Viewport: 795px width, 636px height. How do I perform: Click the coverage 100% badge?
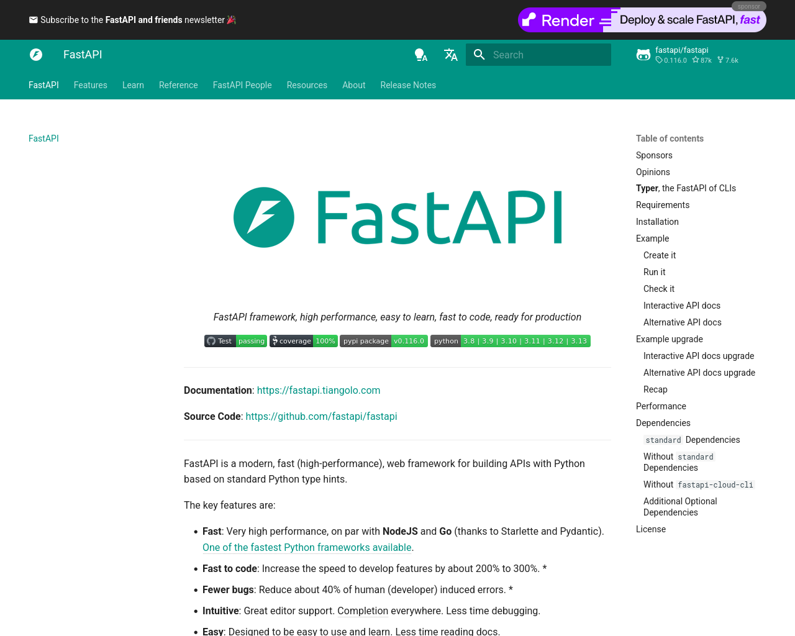[x=304, y=341]
